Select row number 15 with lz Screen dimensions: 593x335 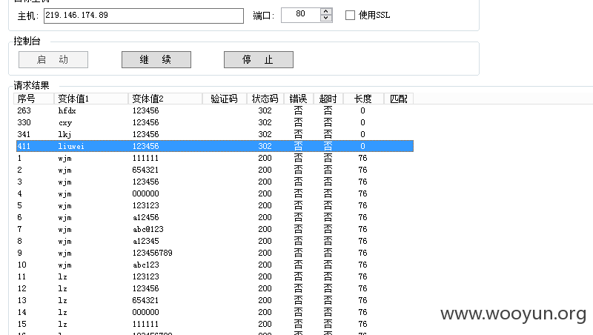pyautogui.click(x=215, y=324)
